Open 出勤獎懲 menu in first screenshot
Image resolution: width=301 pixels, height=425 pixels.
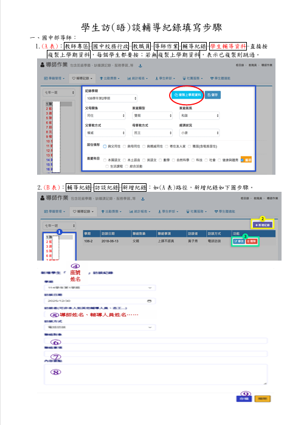coord(109,79)
